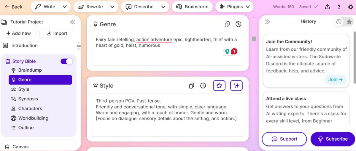Open the help question mark icon
356x151 pixels.
pos(339,7)
